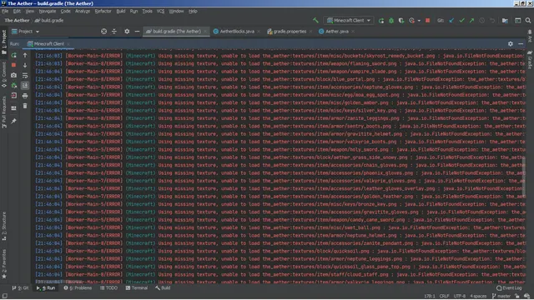
Task: Open the Window menu
Action: (x=176, y=11)
